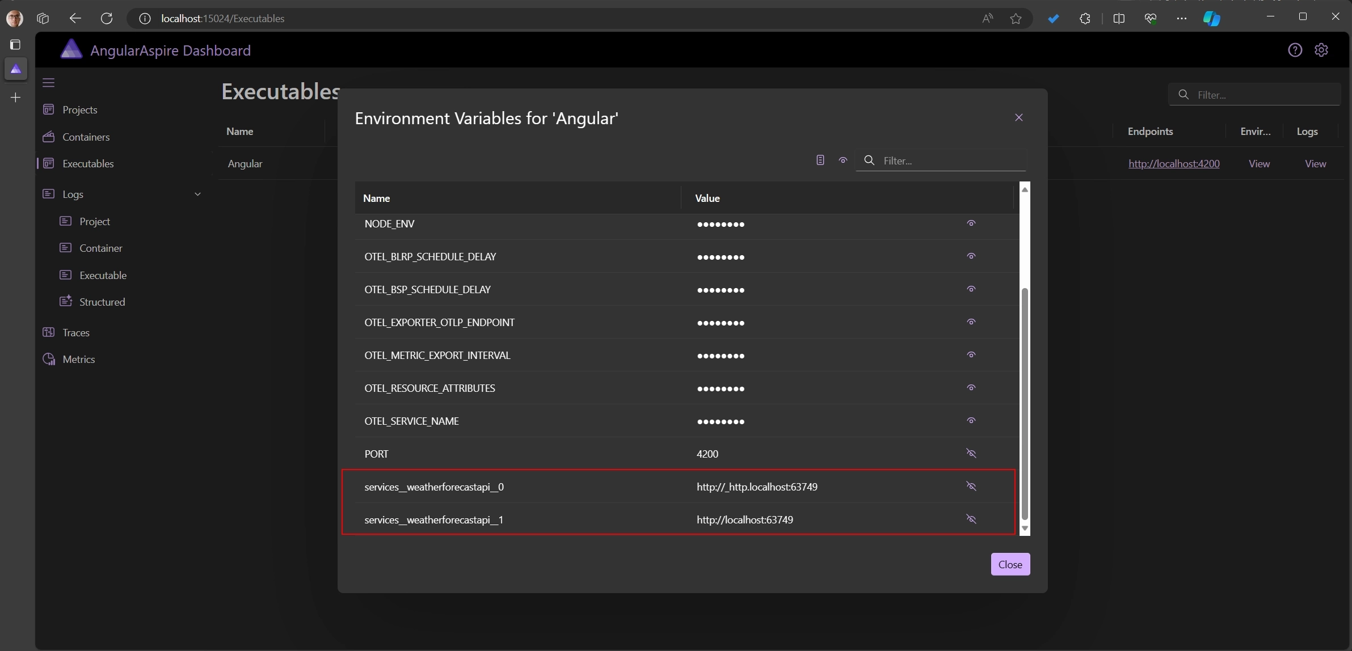Screen dimensions: 1352x651
Task: Open browser split screen icon
Action: 1119,19
